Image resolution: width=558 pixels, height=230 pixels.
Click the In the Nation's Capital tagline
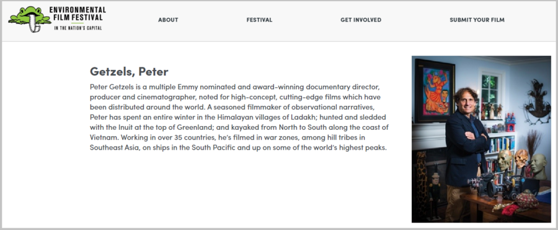coord(78,28)
